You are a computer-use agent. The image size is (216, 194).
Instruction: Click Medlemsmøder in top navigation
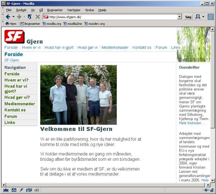[x=115, y=48]
